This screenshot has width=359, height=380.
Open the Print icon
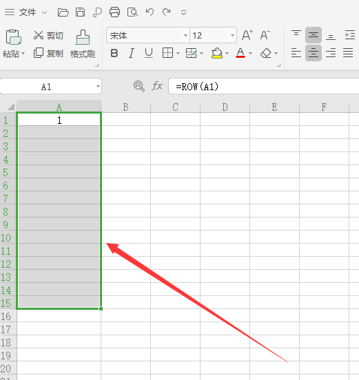click(114, 12)
